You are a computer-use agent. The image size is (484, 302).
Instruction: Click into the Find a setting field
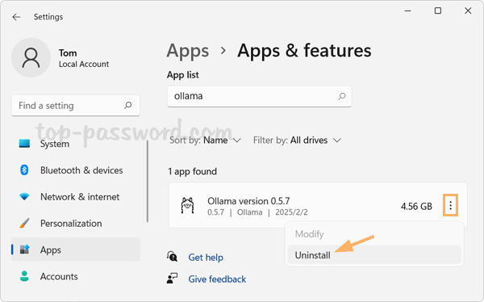(76, 106)
